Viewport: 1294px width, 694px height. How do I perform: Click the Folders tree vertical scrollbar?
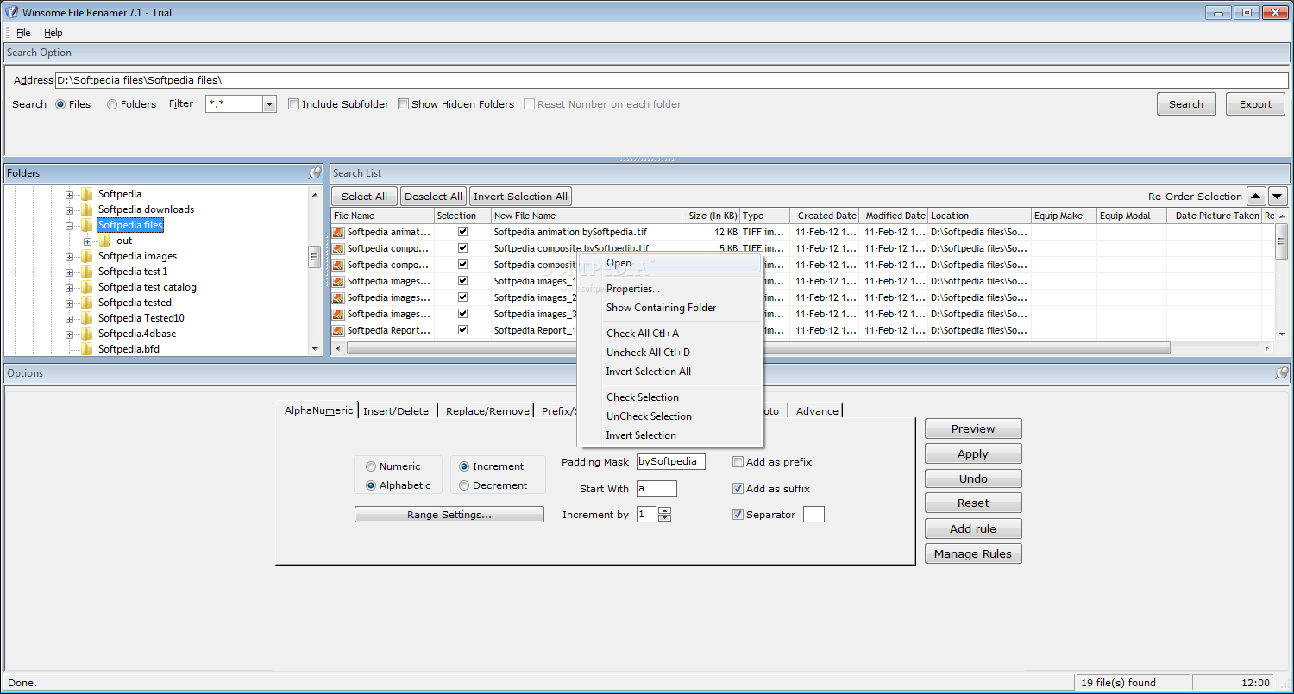pyautogui.click(x=315, y=272)
